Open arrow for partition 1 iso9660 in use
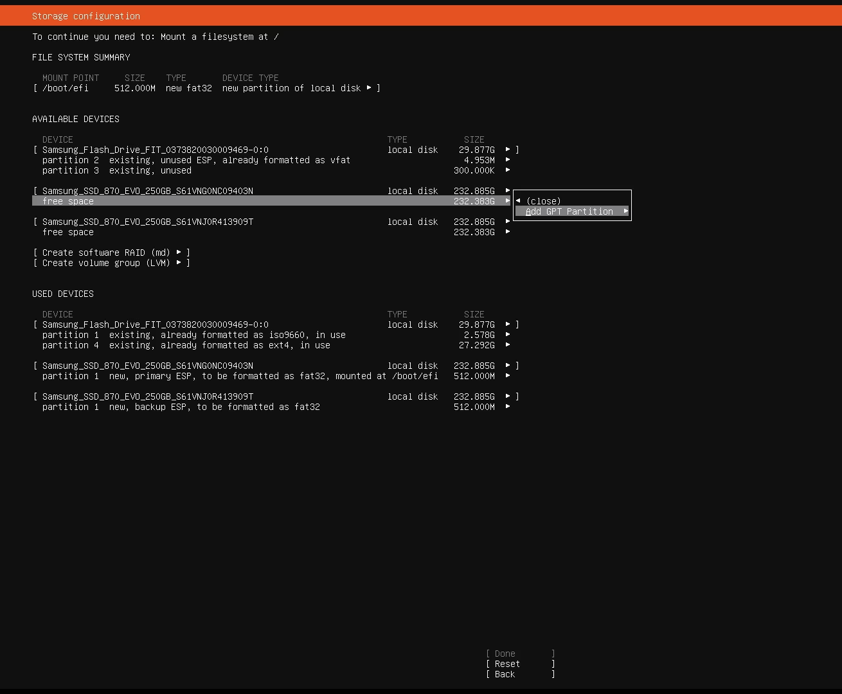The height and width of the screenshot is (694, 842). [508, 335]
